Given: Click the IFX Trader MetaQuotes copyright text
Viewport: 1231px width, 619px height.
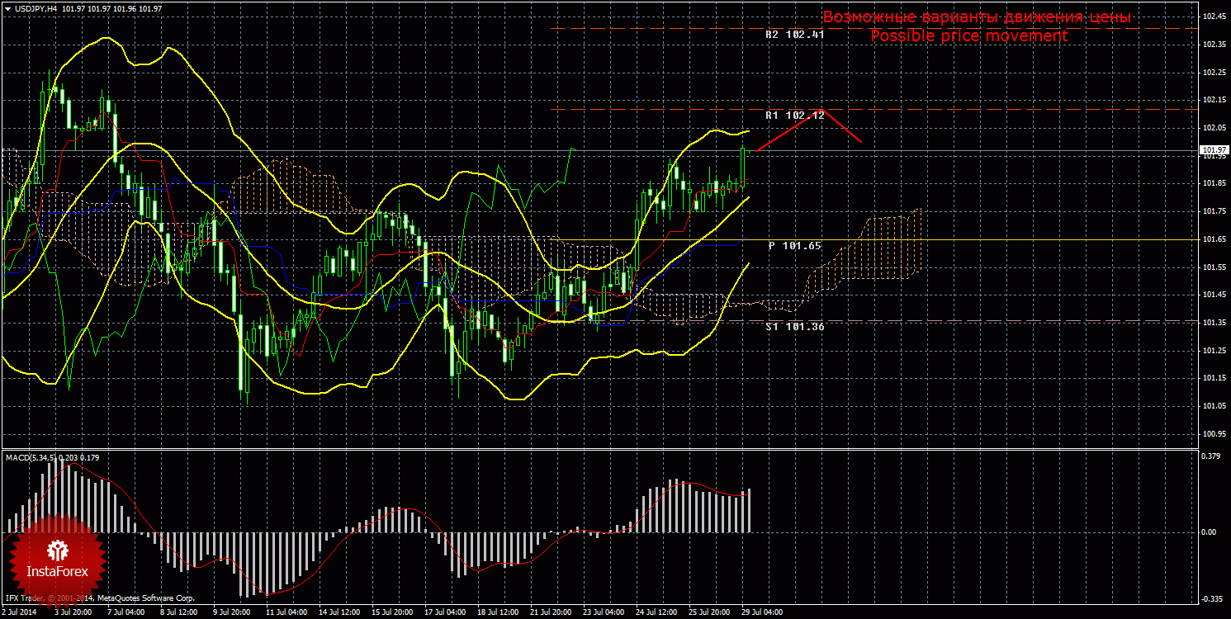Looking at the screenshot, I should coord(99,598).
